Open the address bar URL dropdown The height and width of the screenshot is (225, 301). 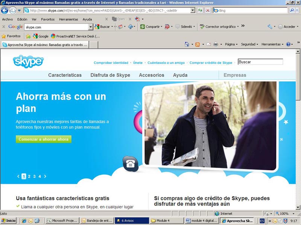(193, 10)
